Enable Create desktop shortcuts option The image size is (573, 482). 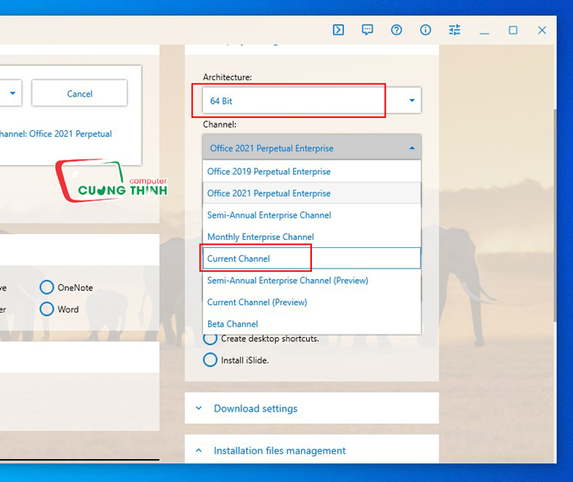210,339
